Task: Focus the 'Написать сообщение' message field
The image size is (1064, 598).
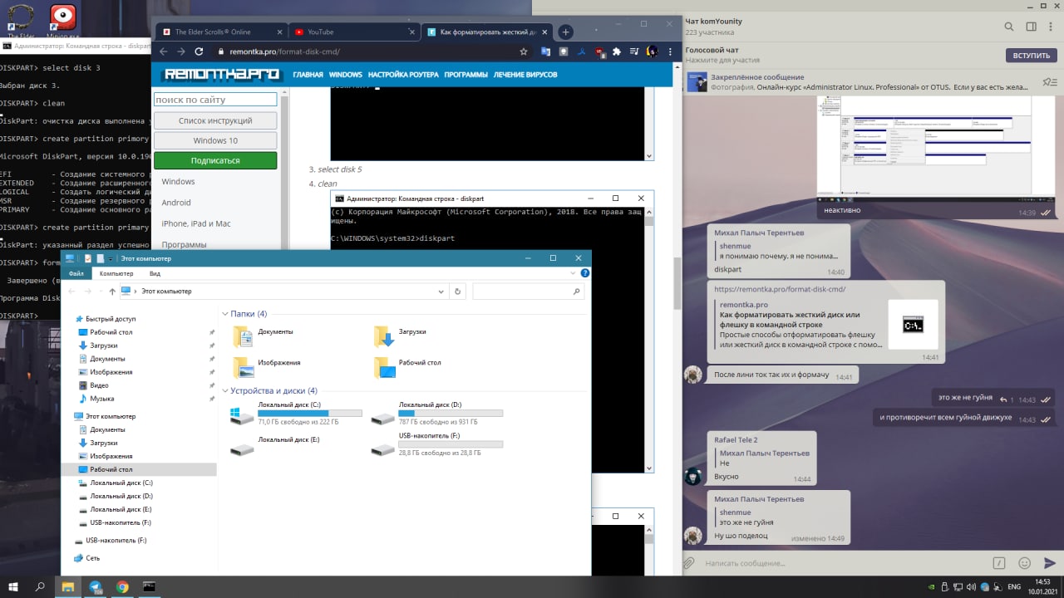Action: tap(844, 563)
